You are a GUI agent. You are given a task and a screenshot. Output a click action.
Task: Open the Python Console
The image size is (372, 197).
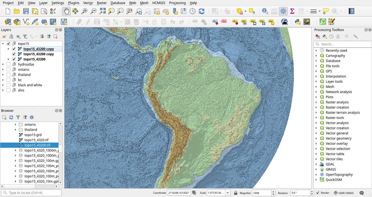pos(298,22)
